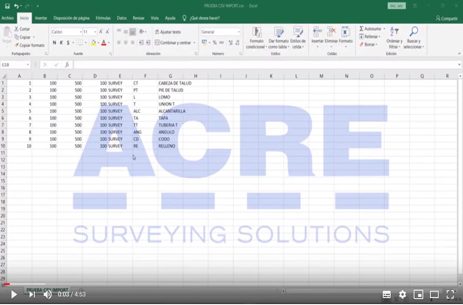Click the accounting number format icon

click(x=204, y=43)
